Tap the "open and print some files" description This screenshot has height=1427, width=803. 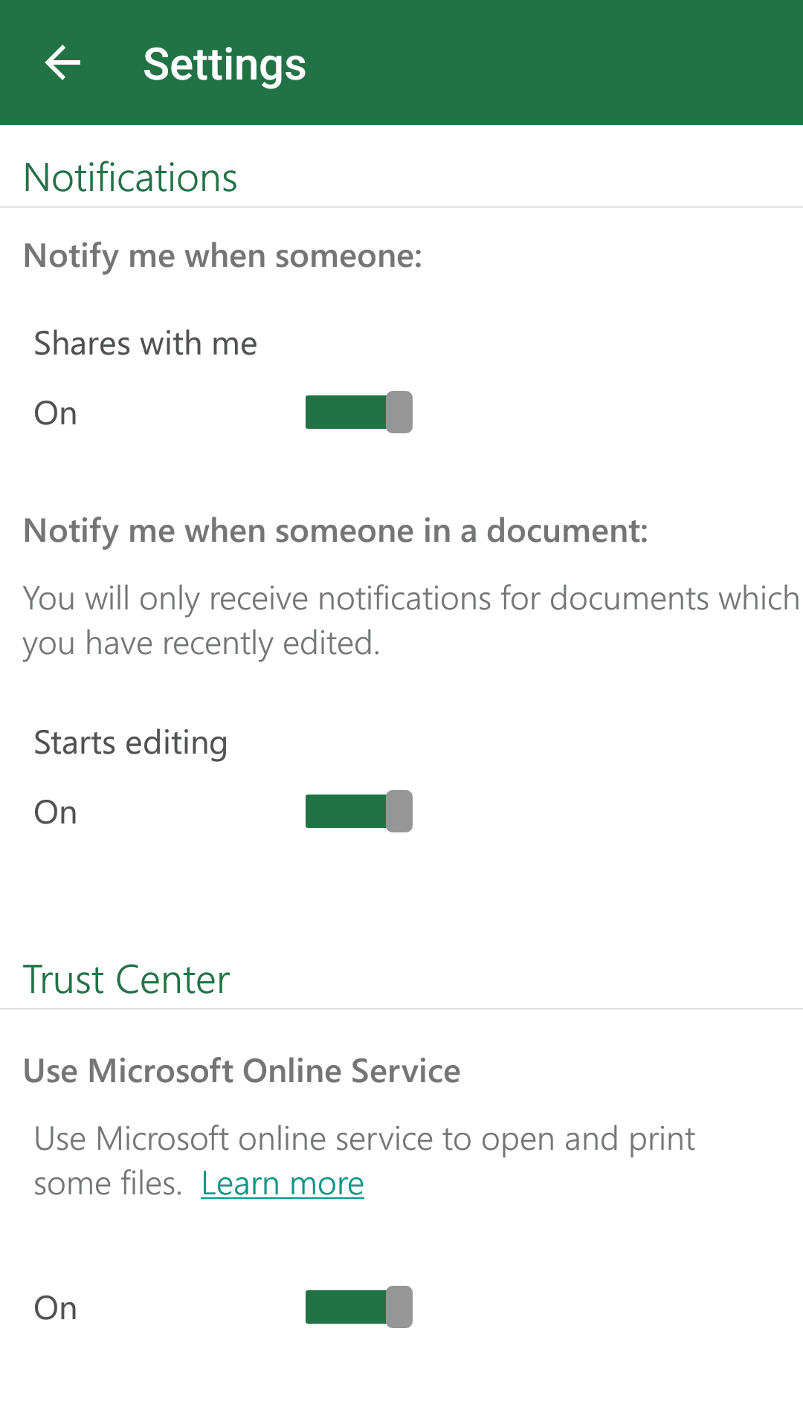[364, 1161]
